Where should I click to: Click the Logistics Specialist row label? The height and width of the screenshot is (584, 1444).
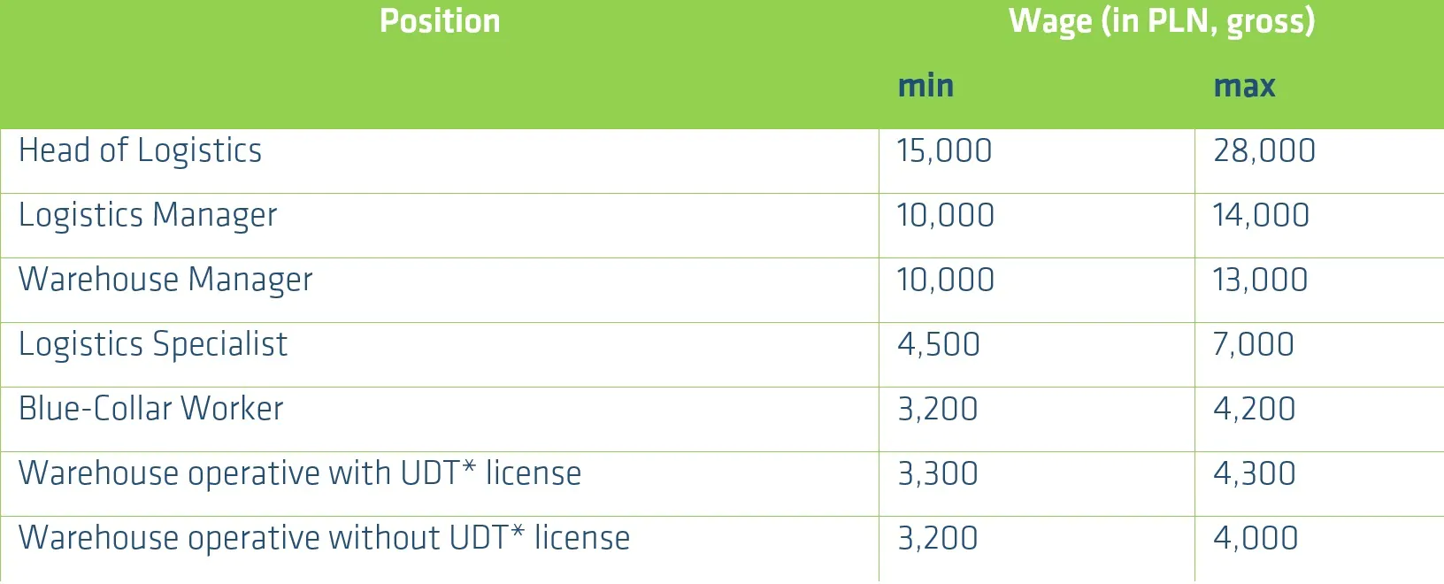click(153, 345)
